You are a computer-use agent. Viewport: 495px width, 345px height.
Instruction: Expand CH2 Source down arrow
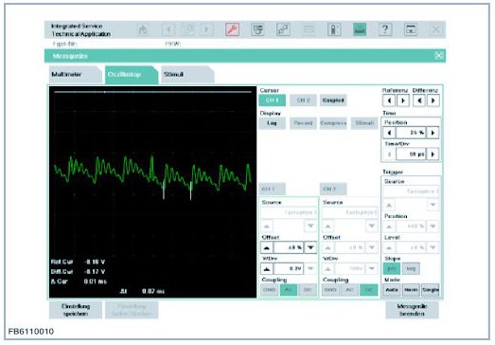point(372,227)
